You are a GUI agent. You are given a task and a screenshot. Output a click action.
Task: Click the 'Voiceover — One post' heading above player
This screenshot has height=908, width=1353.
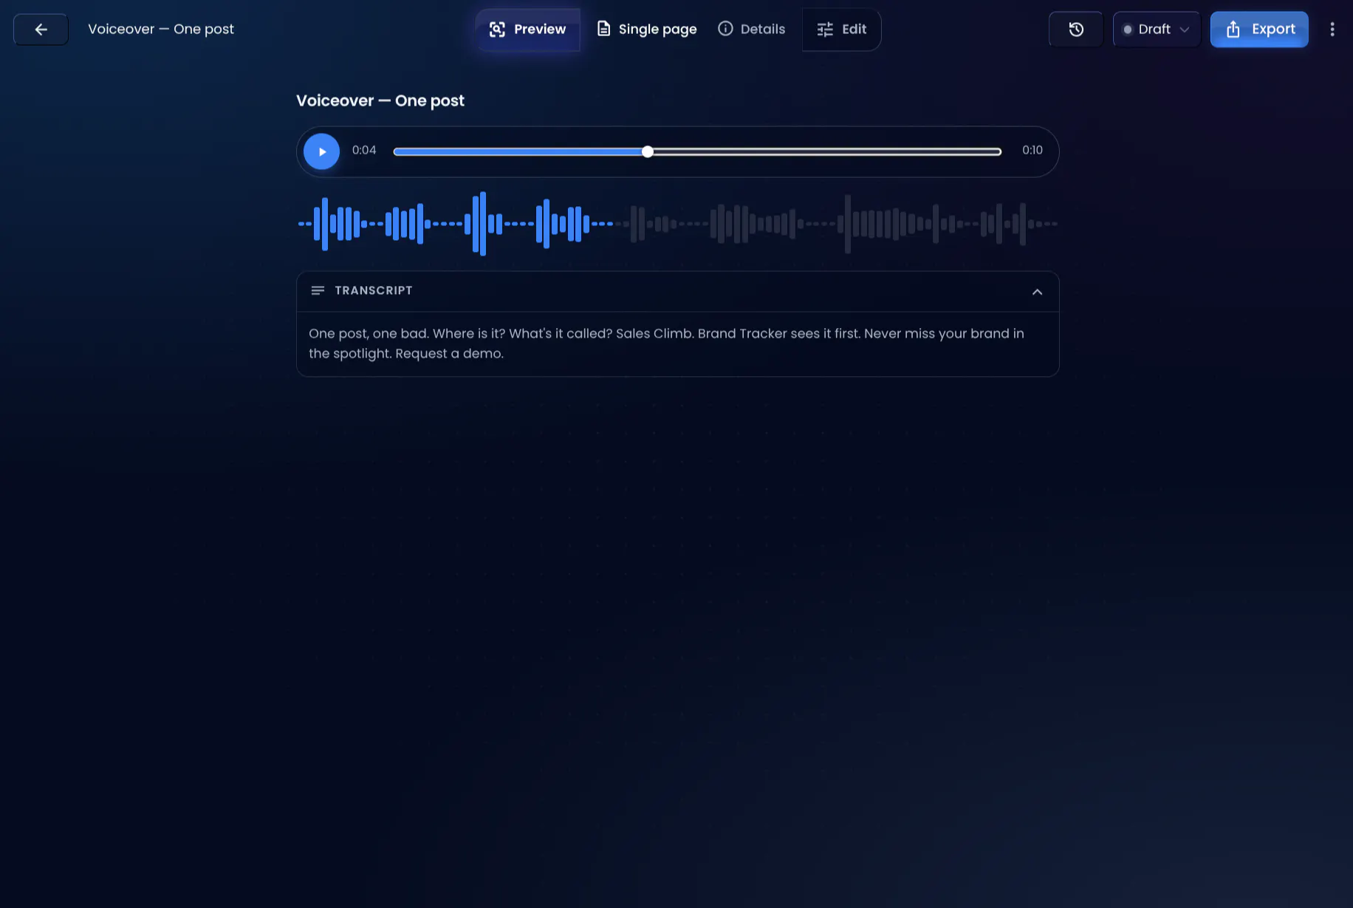[380, 101]
